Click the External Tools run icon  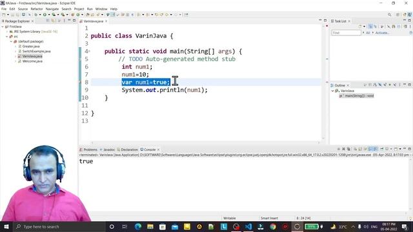click(x=63, y=15)
